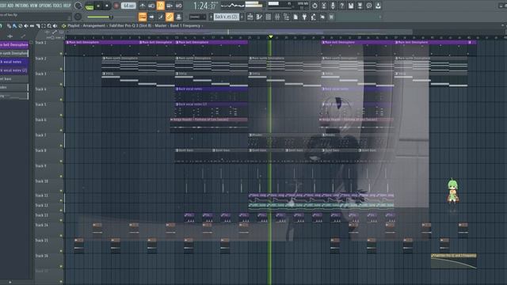Click the Track 10 label
The width and height of the screenshot is (507, 285).
42,181
